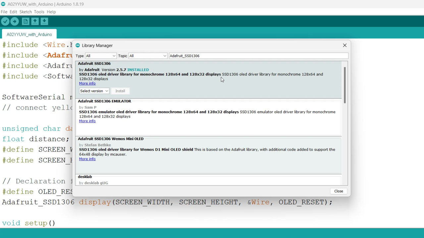Click the library list vertical scrollbar thumb
This screenshot has height=238, width=424.
(345, 85)
